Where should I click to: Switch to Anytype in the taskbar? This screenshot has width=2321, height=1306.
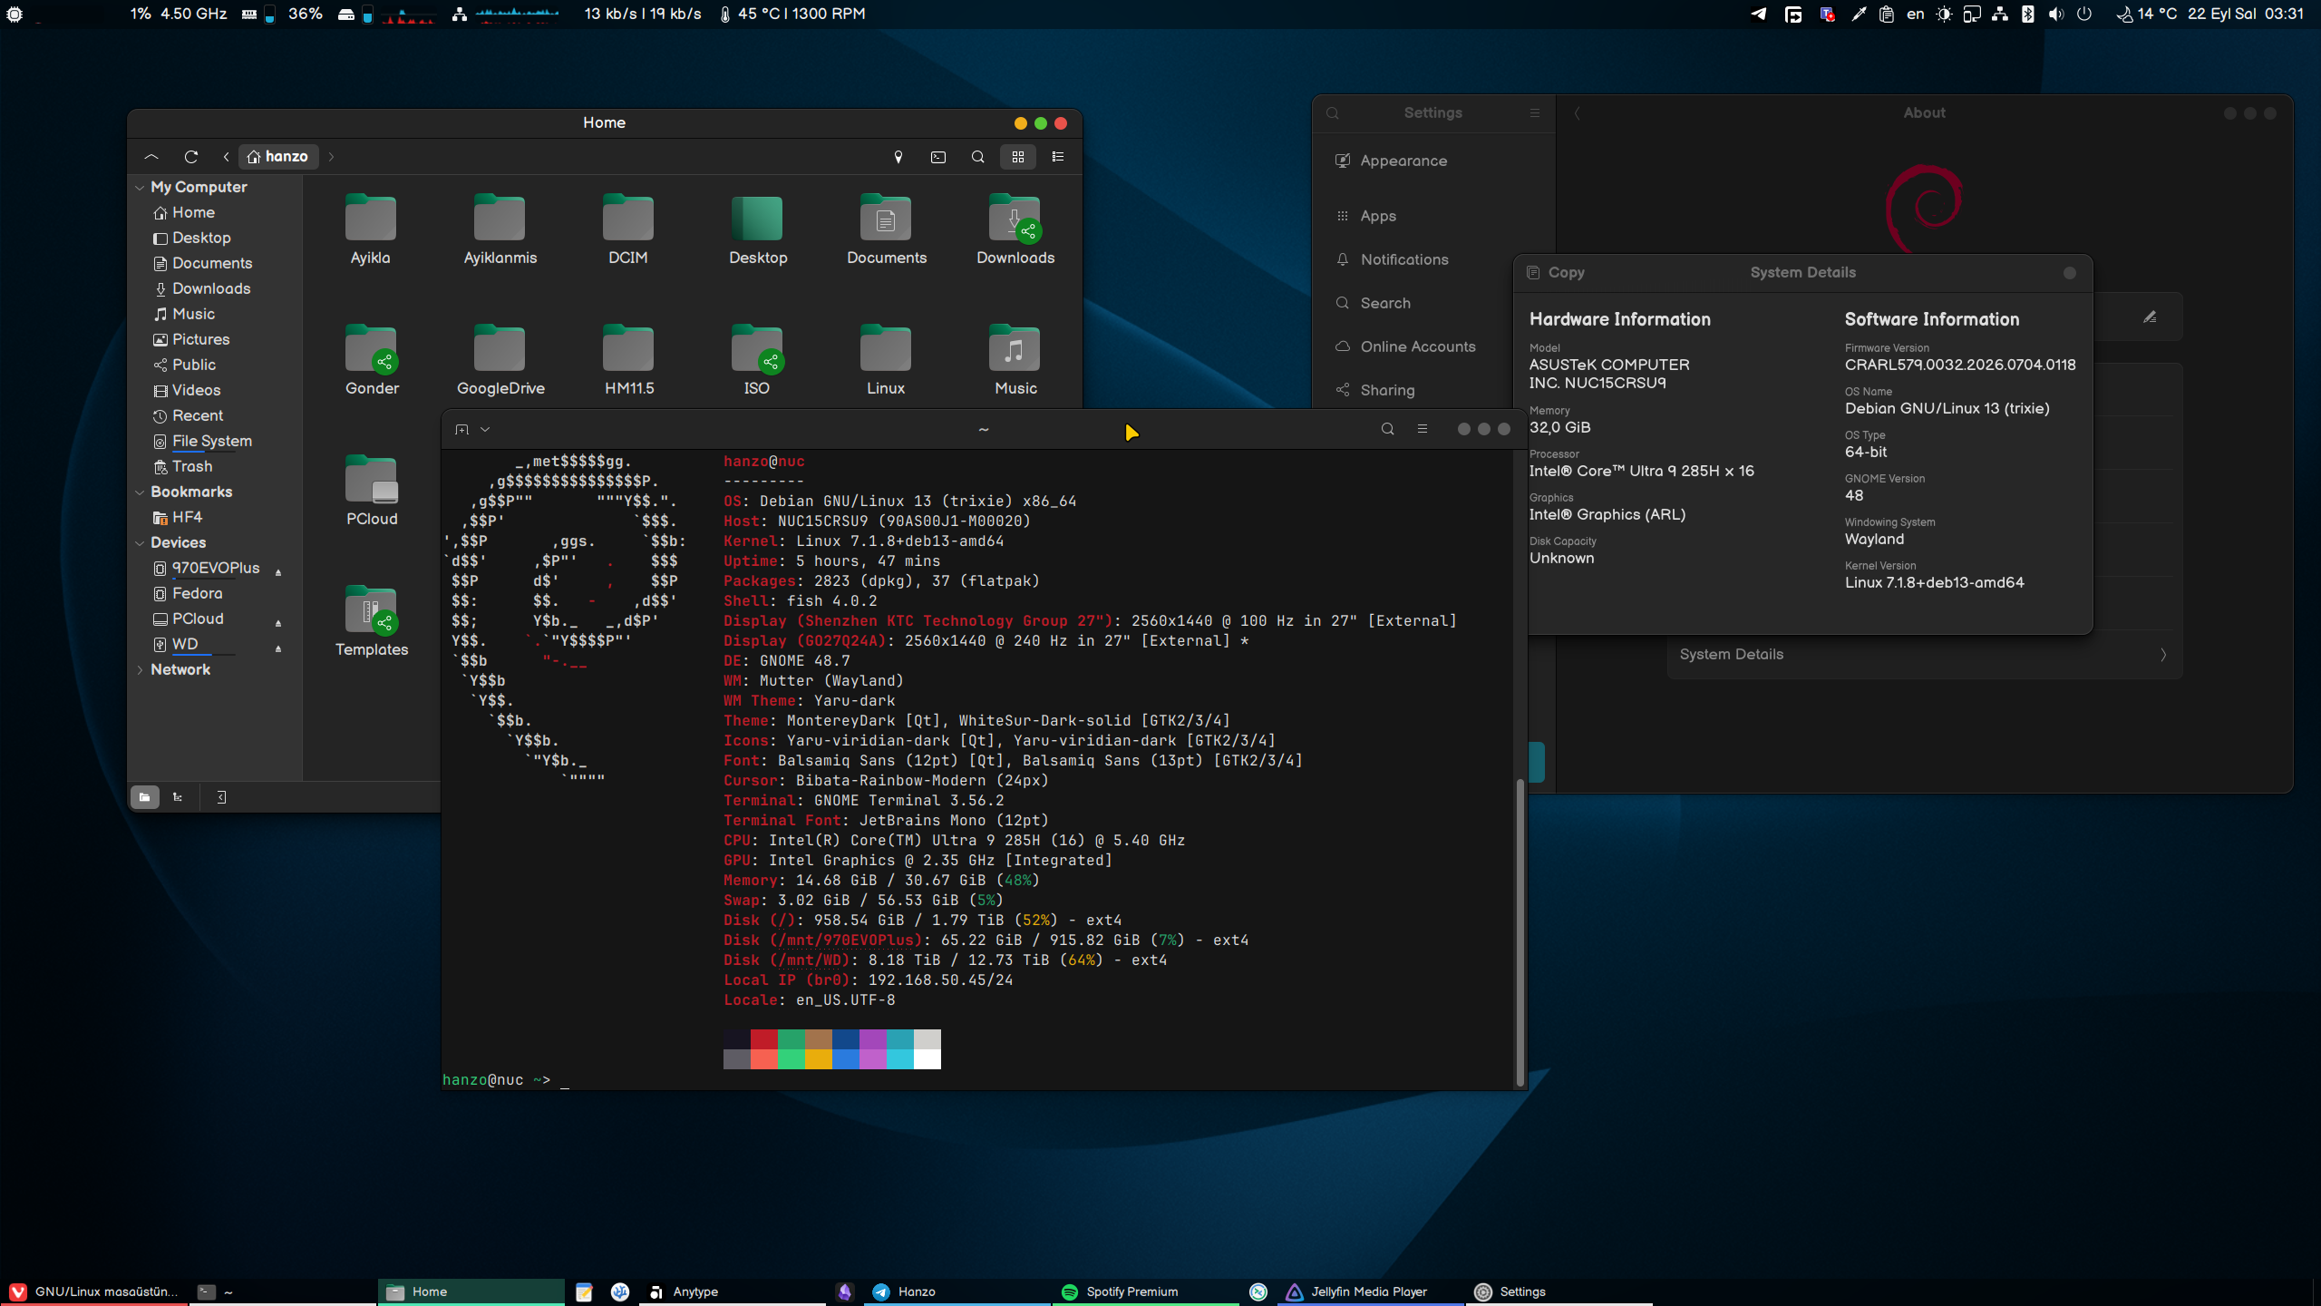(733, 1291)
